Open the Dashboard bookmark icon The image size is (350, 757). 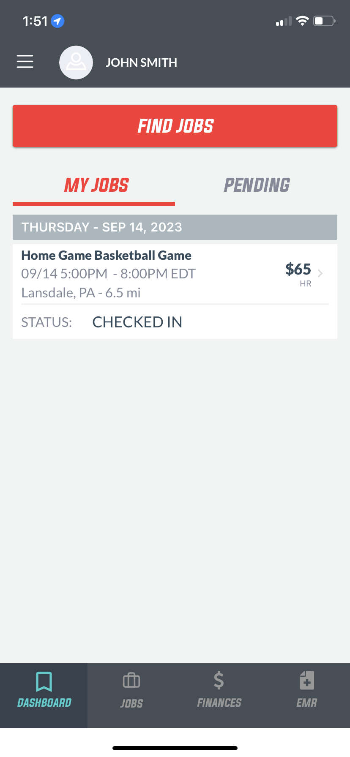tap(44, 681)
